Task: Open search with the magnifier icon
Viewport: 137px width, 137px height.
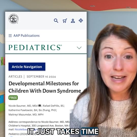Action: coord(56,21)
